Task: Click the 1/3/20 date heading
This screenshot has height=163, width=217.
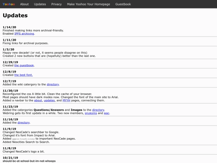Action: tap(8, 50)
